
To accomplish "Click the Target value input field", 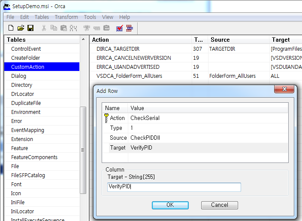I will 174,187.
